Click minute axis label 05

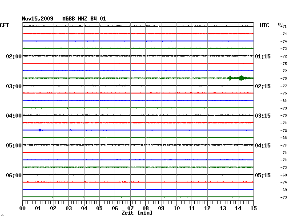tap(99, 208)
